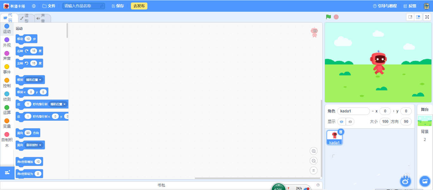This screenshot has height=190, width=433.
Task: Click the add extension button
Action: click(7, 173)
